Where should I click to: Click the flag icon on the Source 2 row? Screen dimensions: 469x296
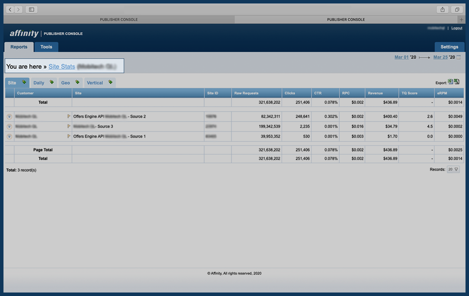pyautogui.click(x=69, y=116)
